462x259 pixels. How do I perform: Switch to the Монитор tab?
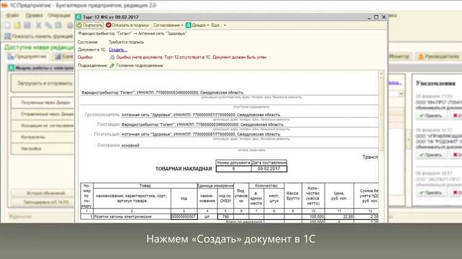click(x=399, y=56)
